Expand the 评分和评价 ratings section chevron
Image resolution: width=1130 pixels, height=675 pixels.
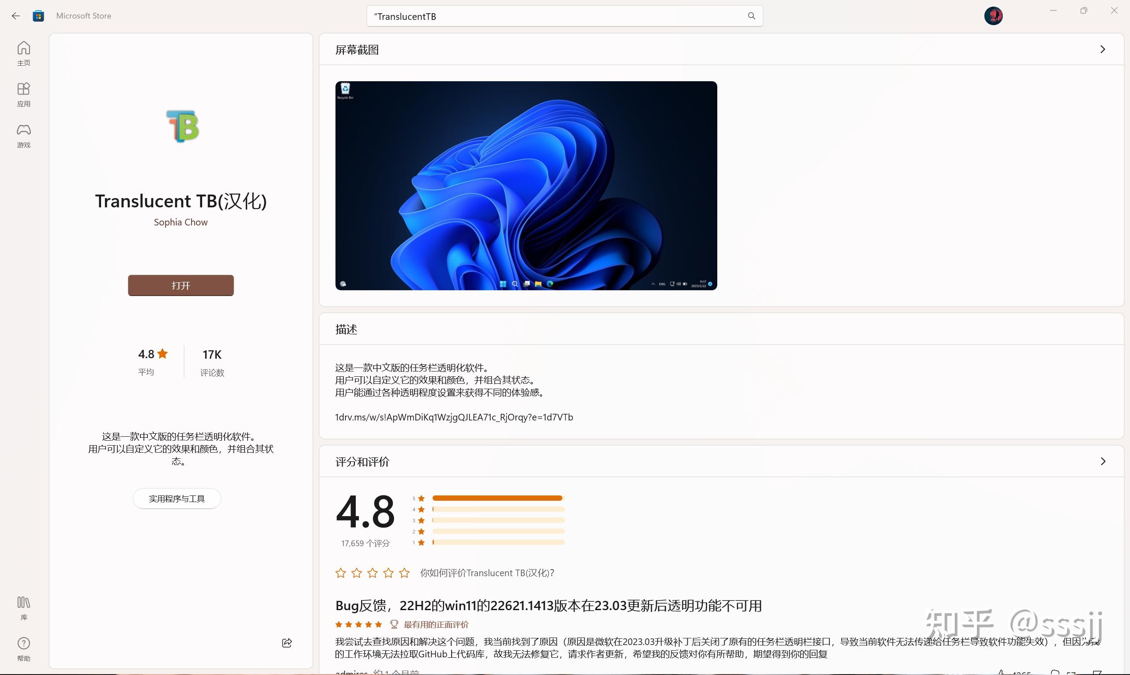(x=1103, y=461)
